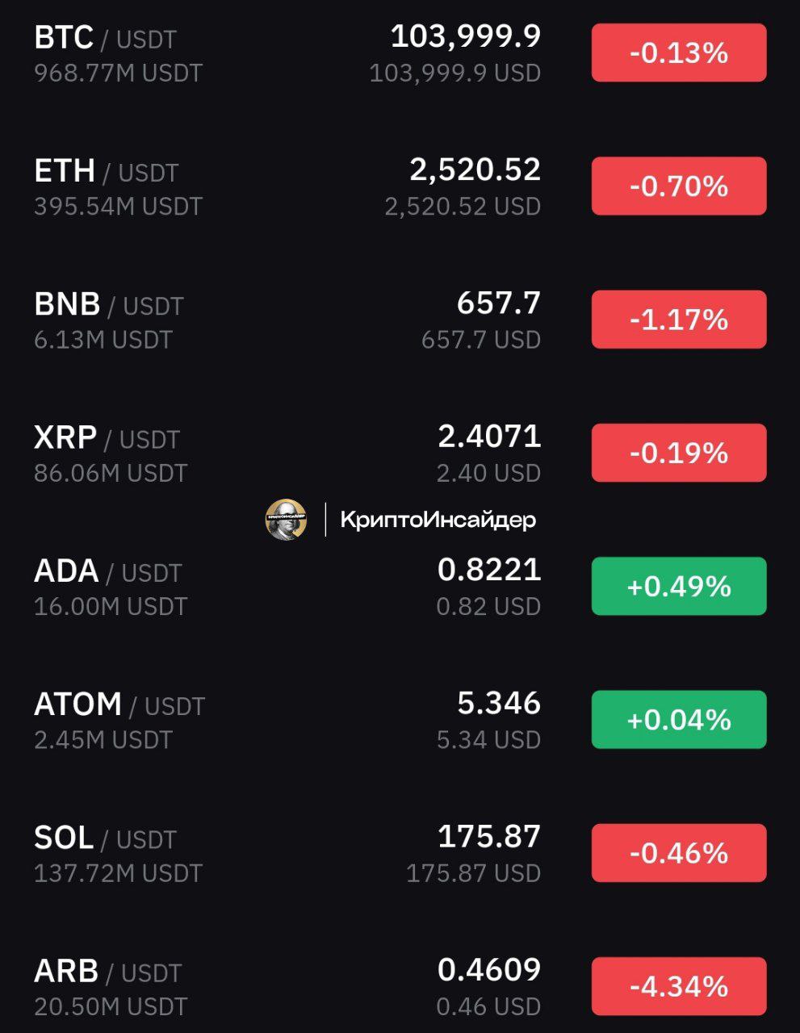This screenshot has height=1033, width=800.
Task: Click the -1.17% red badge
Action: (679, 320)
